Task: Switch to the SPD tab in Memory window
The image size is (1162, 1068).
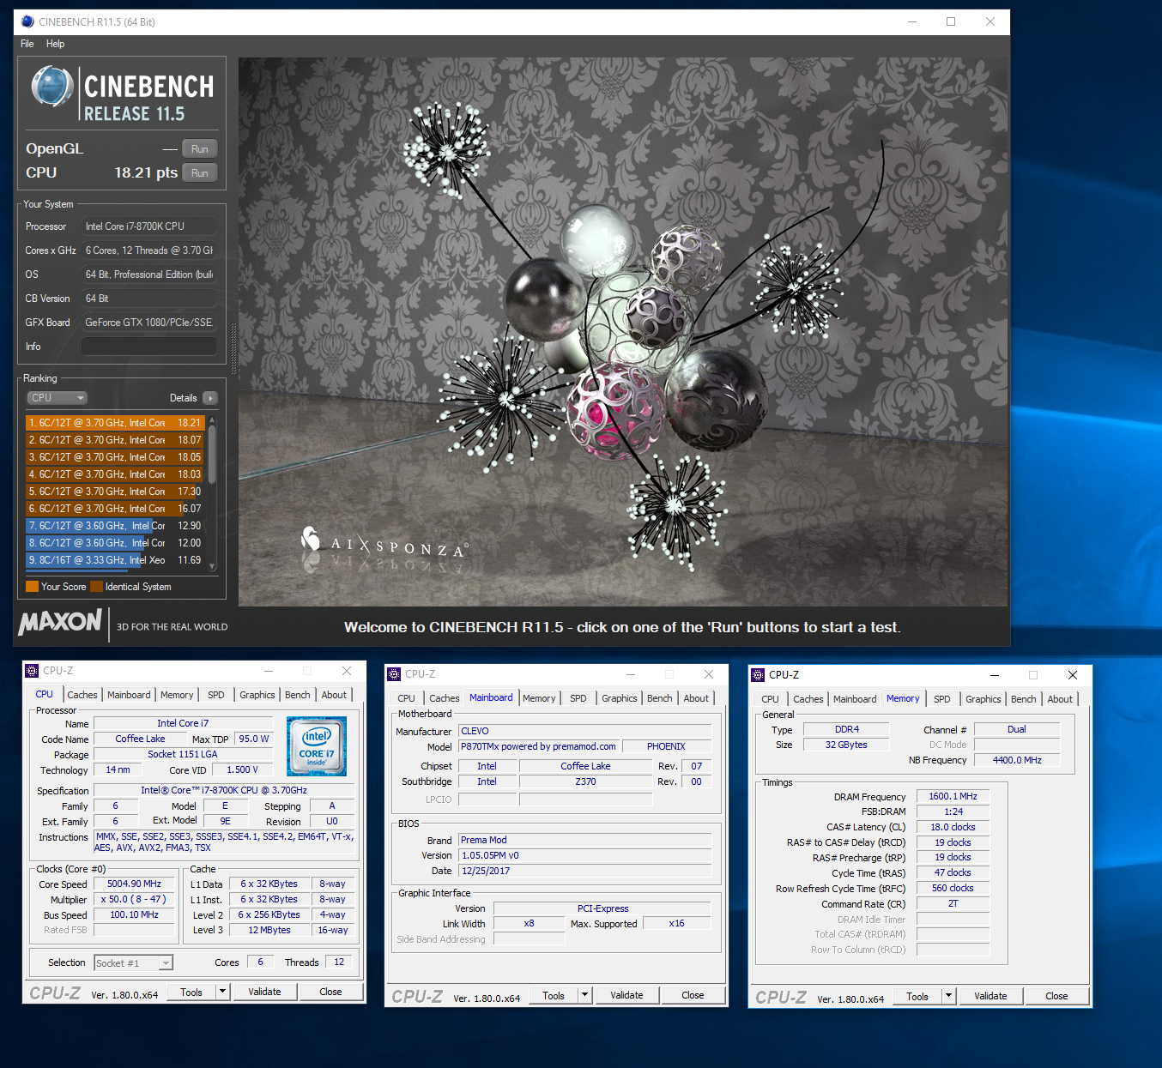Action: tap(941, 699)
